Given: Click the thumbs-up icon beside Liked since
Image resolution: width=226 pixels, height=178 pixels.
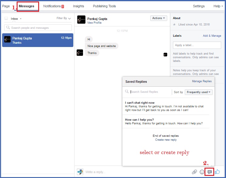Looking at the screenshot, I should click(174, 25).
